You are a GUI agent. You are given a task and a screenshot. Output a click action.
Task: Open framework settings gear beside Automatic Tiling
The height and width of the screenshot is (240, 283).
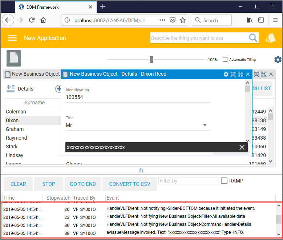pyautogui.click(x=278, y=60)
